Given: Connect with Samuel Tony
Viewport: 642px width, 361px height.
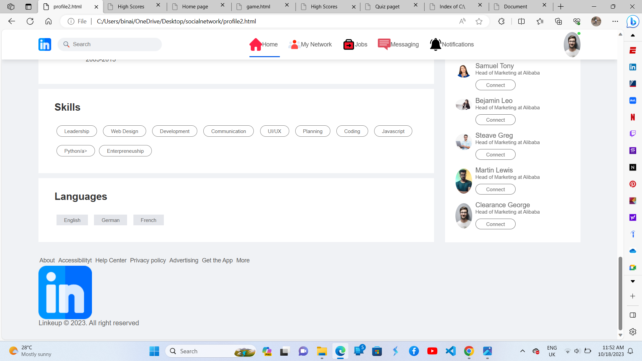Looking at the screenshot, I should point(495,85).
